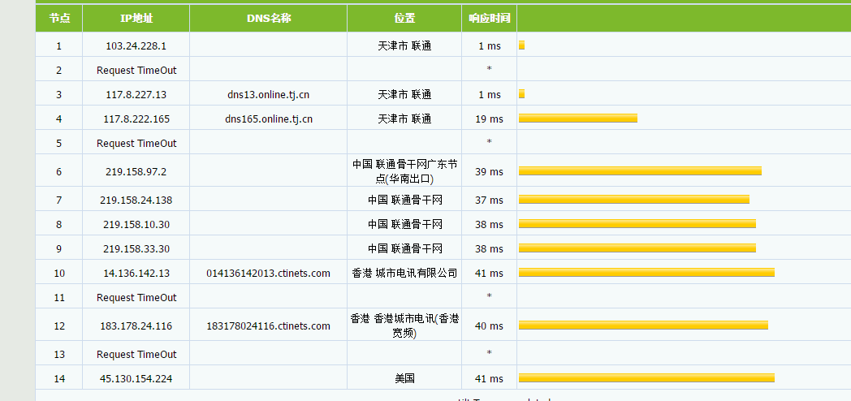This screenshot has height=401, width=851.
Task: Click IP 219.158.24.138 in row 7
Action: point(136,200)
